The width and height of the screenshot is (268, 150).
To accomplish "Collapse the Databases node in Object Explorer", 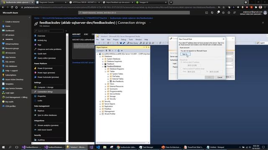I will click(x=100, y=56).
